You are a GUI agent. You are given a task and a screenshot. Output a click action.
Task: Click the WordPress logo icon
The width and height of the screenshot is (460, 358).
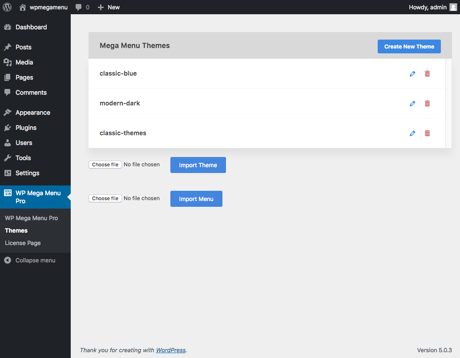7,7
